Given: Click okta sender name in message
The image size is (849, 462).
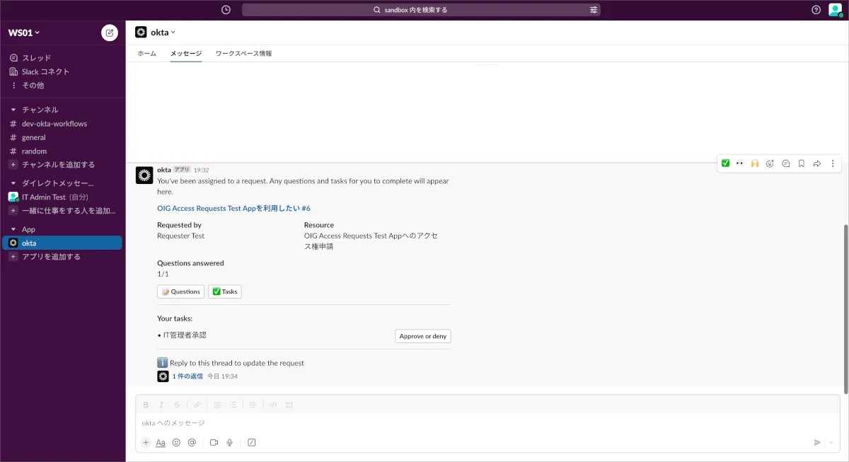Looking at the screenshot, I should coord(164,170).
